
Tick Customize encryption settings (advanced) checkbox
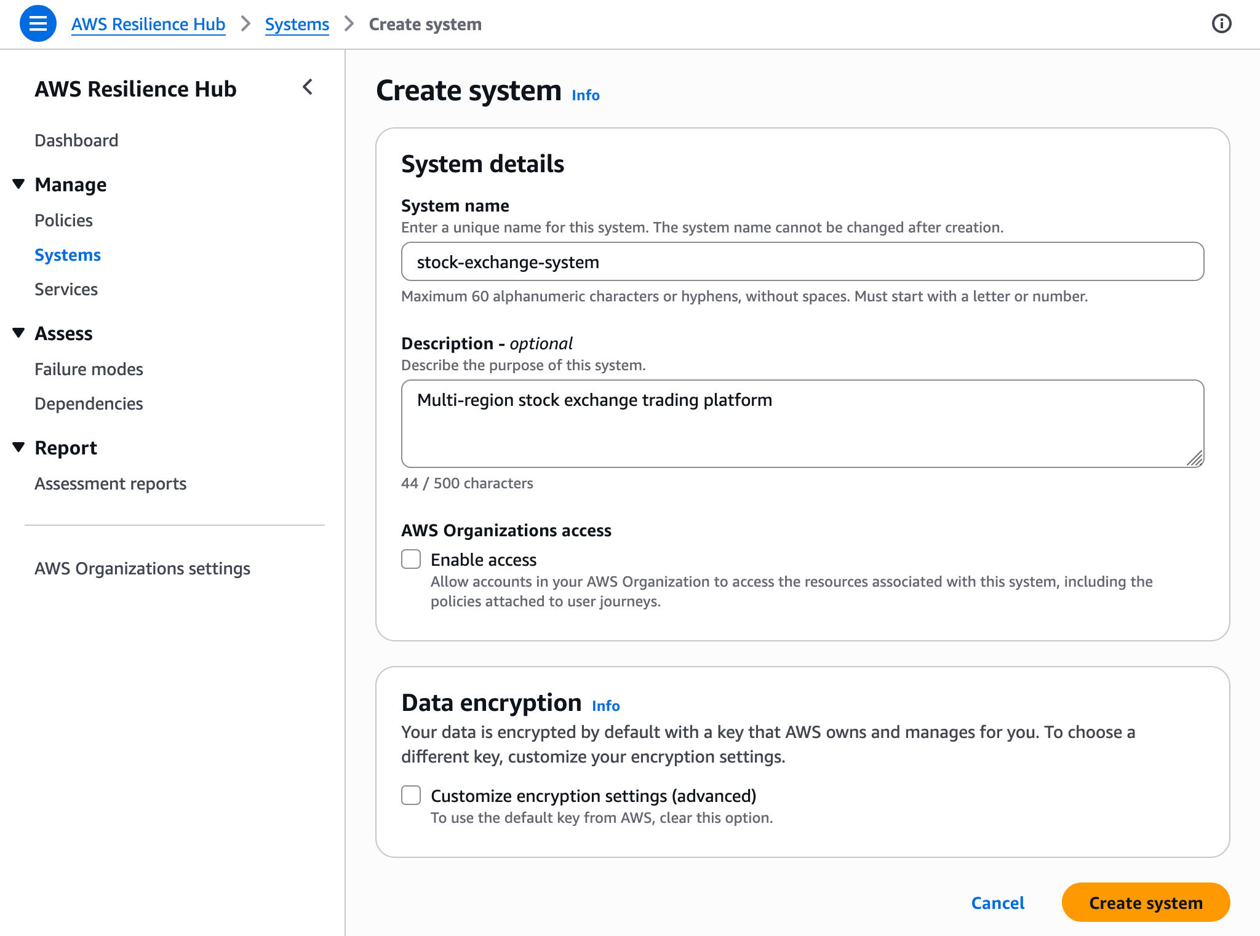click(411, 795)
